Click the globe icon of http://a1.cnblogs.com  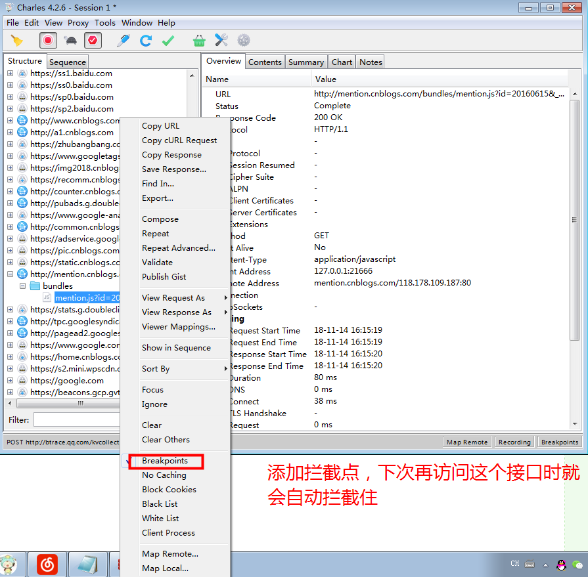point(22,132)
